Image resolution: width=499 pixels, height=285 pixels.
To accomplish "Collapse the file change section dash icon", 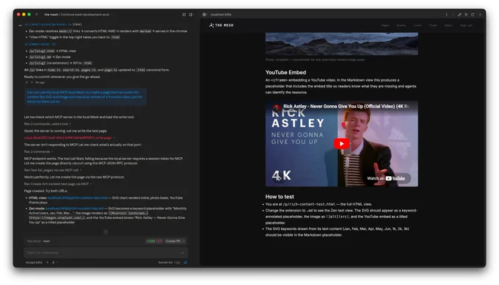I will [x=21, y=25].
